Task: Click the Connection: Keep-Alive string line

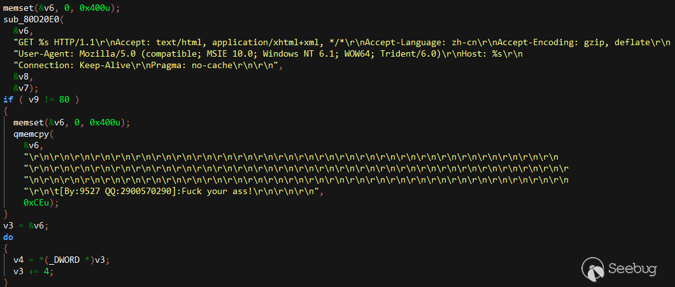Action: pyautogui.click(x=150, y=66)
